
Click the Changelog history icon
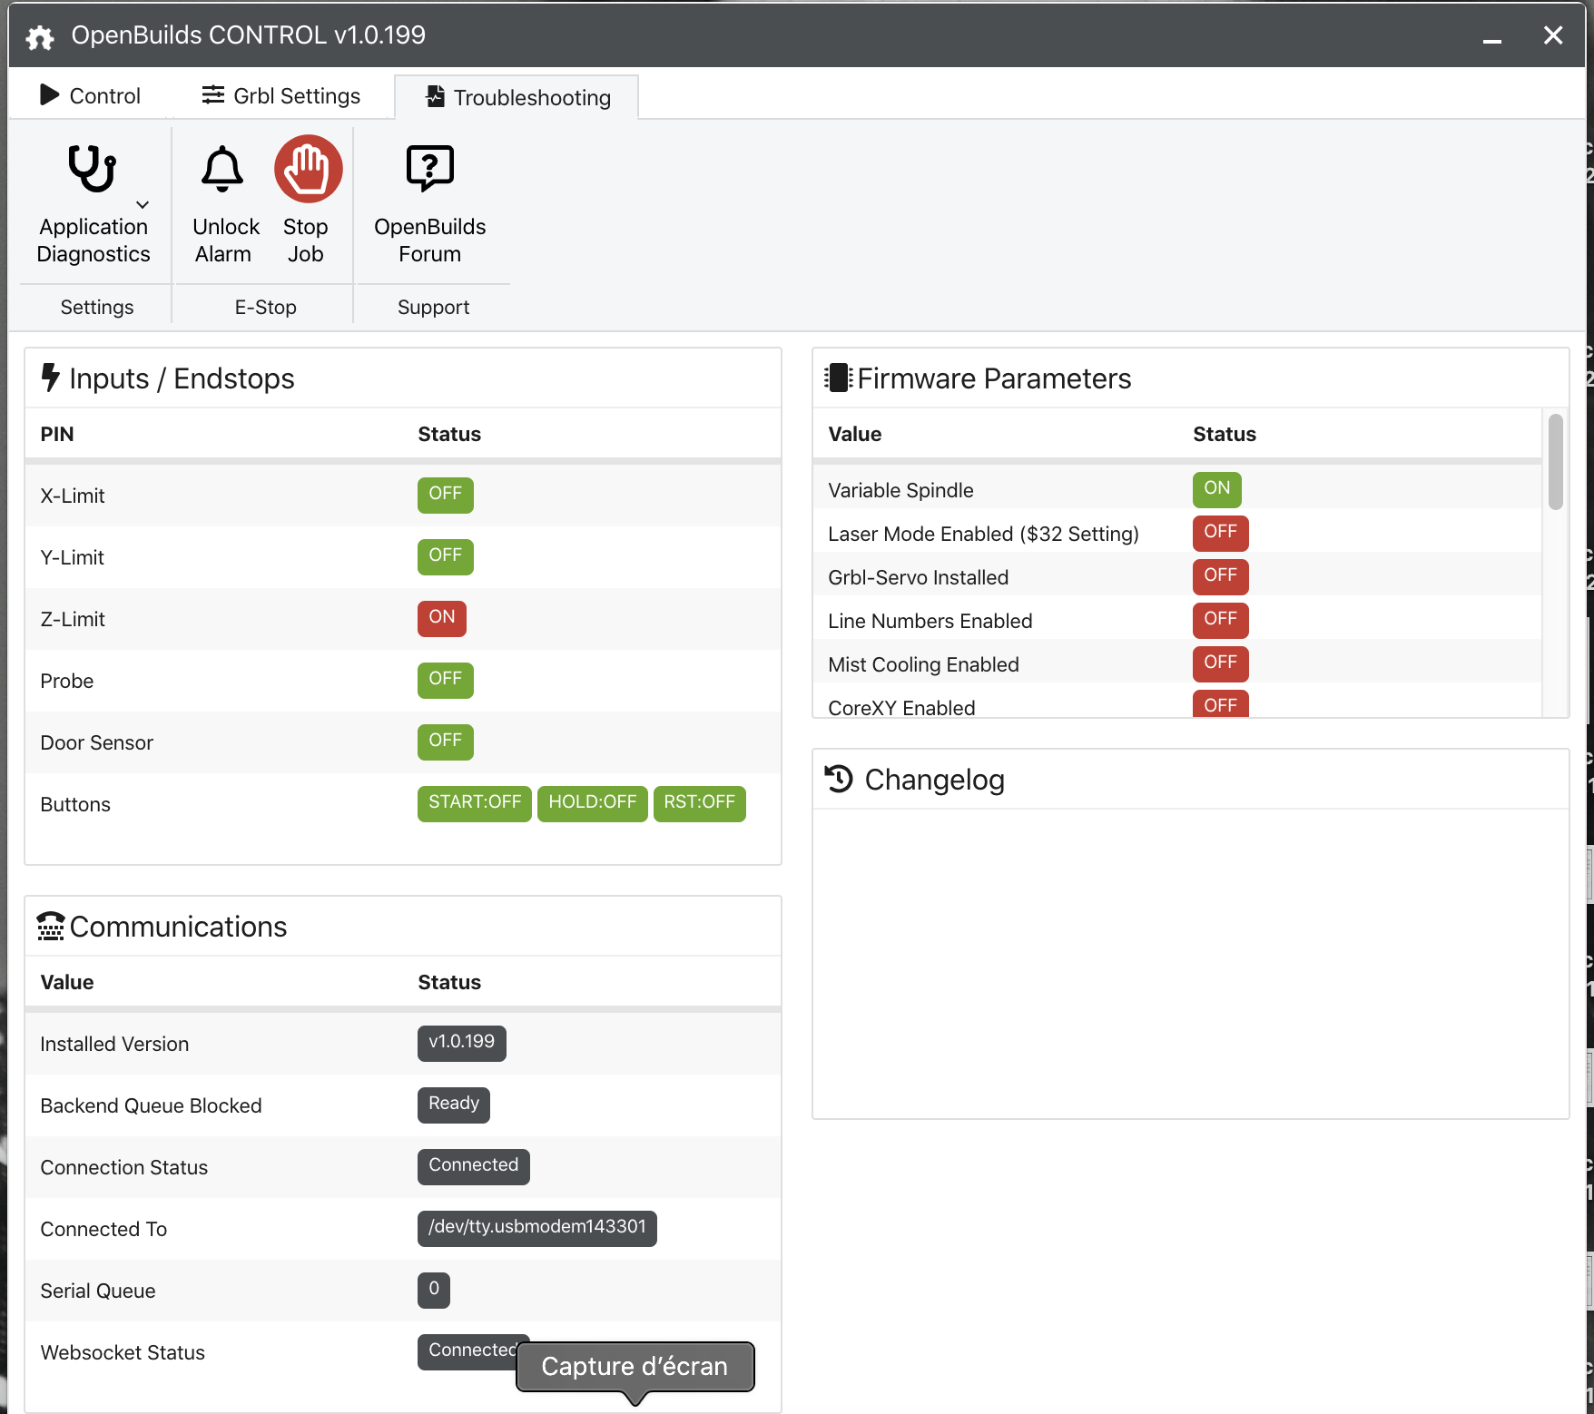tap(839, 779)
